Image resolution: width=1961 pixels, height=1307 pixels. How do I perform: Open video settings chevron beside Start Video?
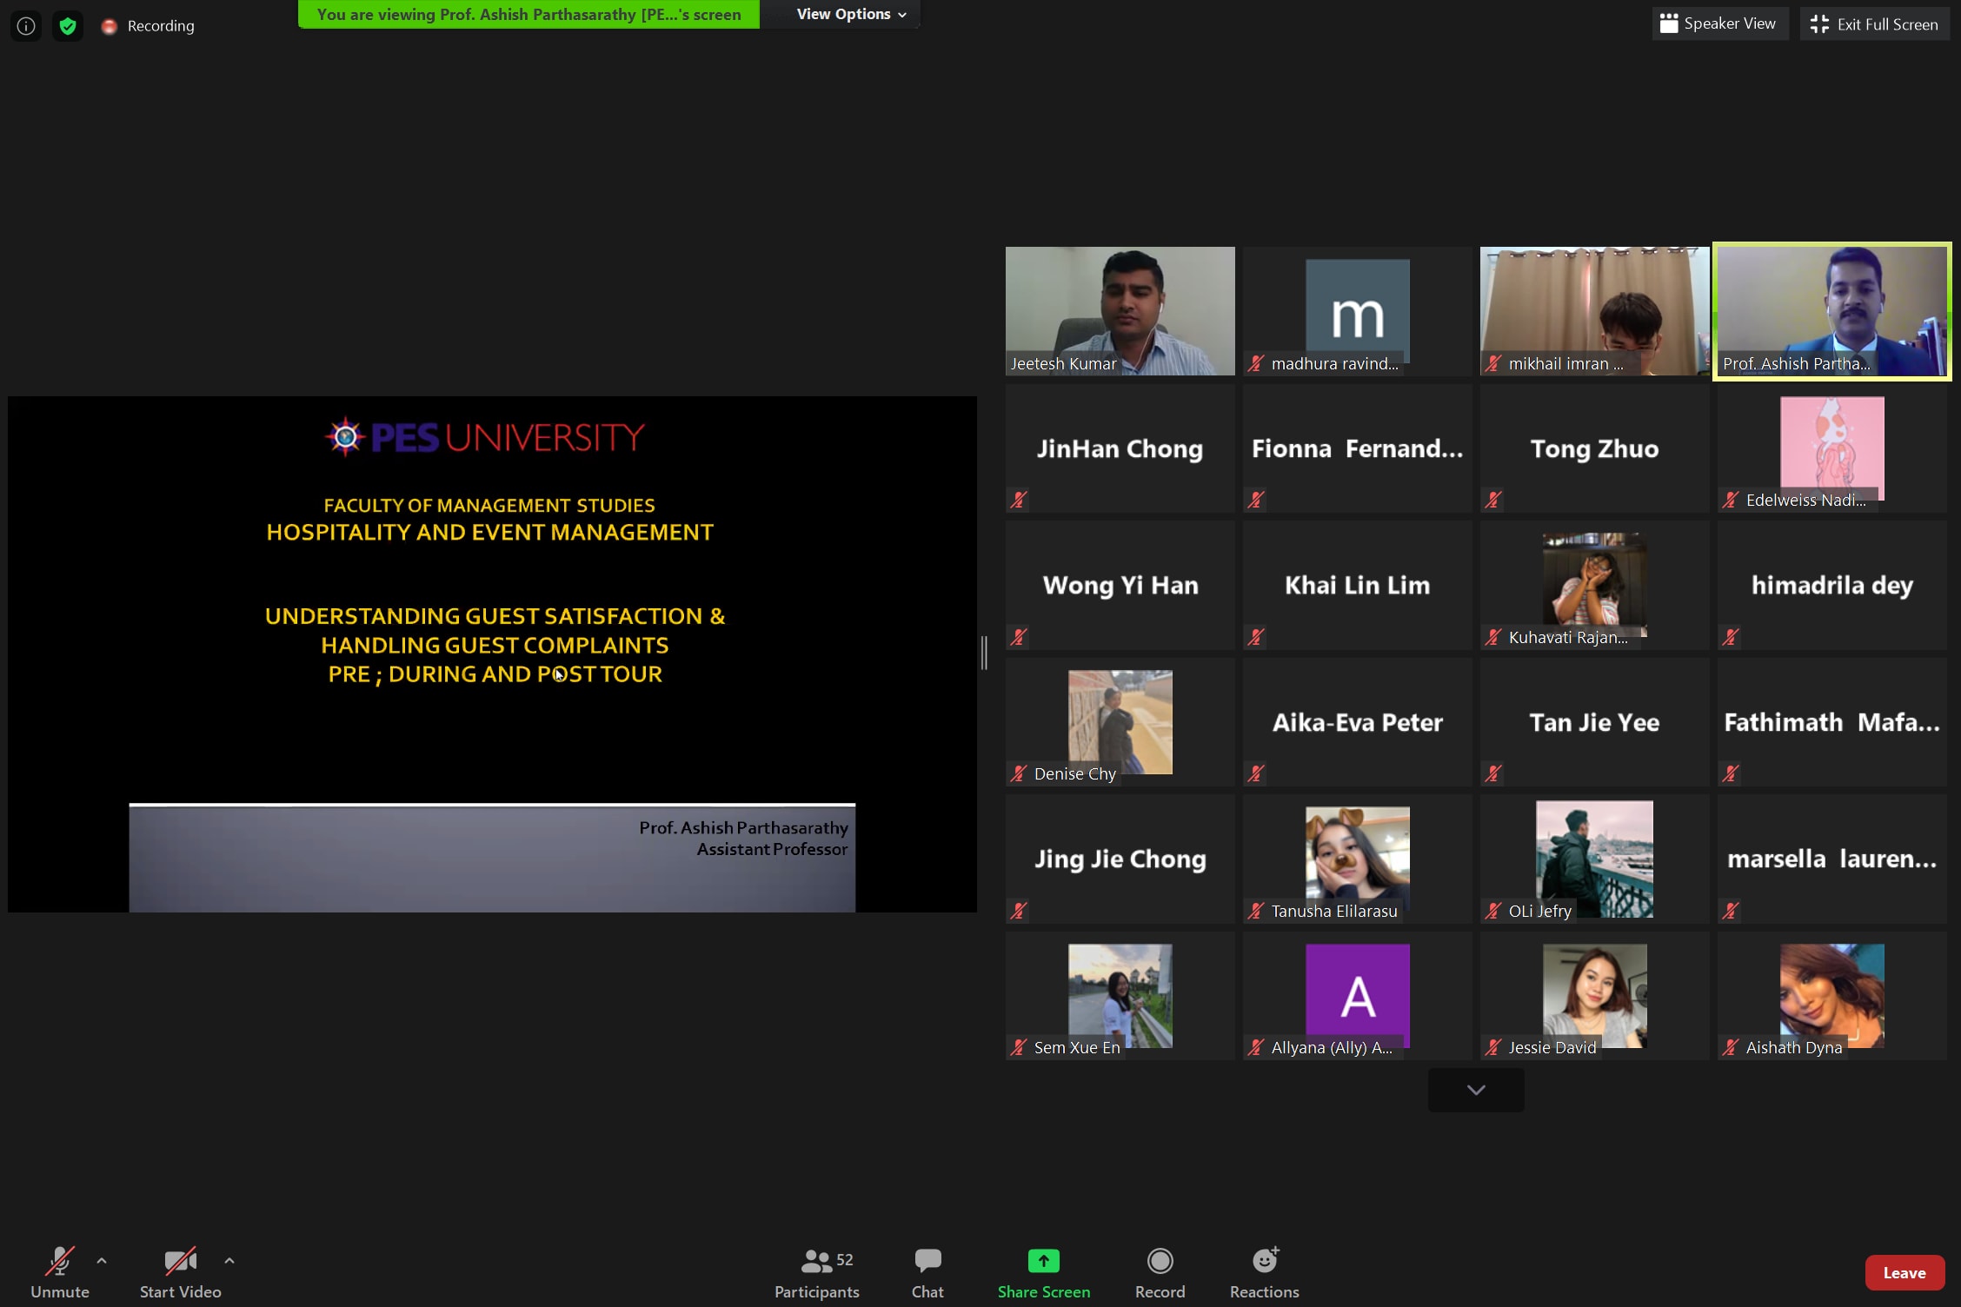tap(229, 1261)
